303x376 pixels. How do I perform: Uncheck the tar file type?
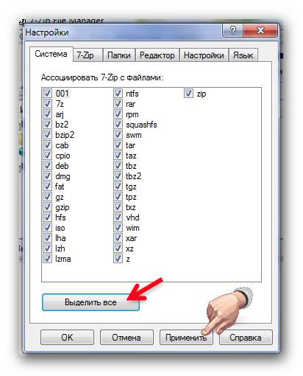pos(118,145)
